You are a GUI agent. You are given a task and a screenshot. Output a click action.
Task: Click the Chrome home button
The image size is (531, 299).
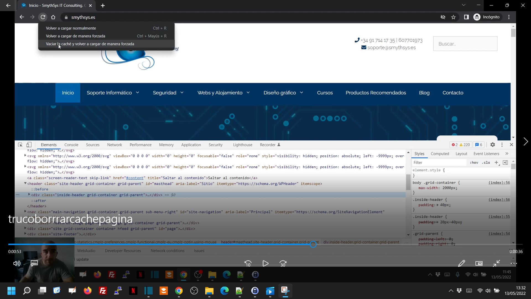coord(53,17)
